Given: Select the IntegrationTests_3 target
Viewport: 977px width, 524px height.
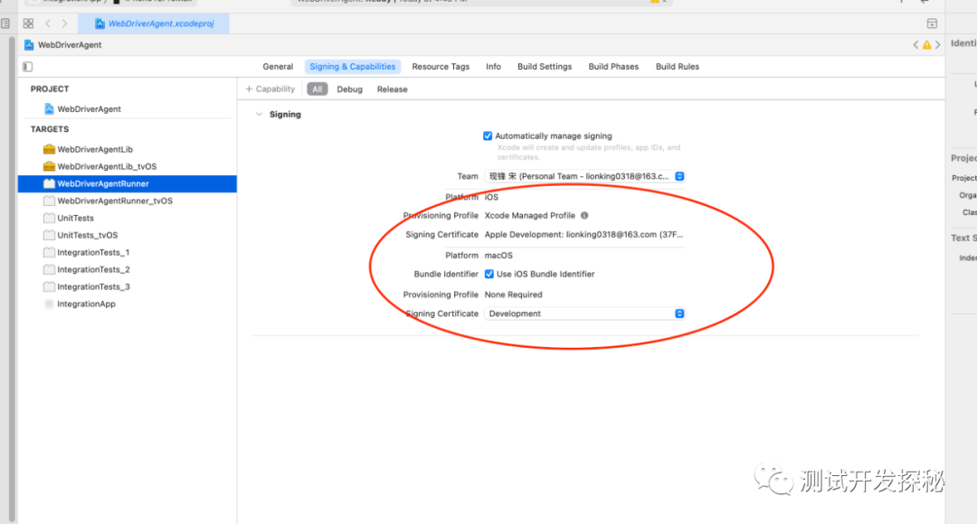Looking at the screenshot, I should pyautogui.click(x=128, y=287).
